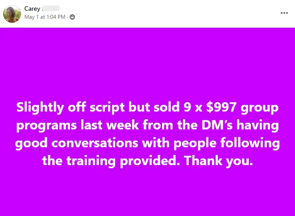Click the "1:04 PM" time text

[x=56, y=17]
